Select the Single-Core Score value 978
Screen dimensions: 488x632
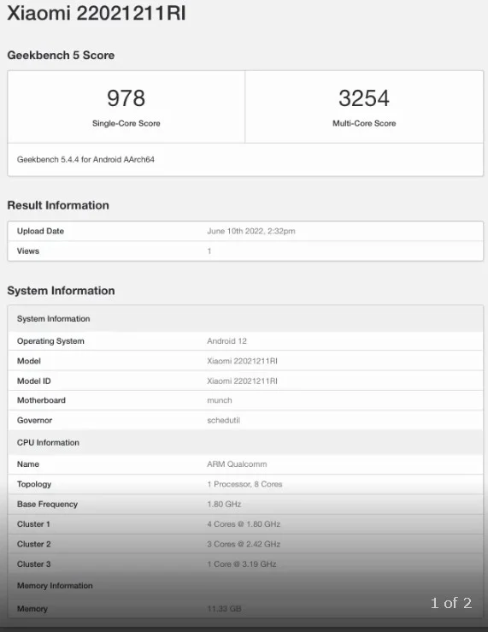click(126, 98)
